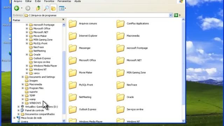Expand the WINDOWS tree node
The height and width of the screenshot is (126, 224).
[x=23, y=103]
